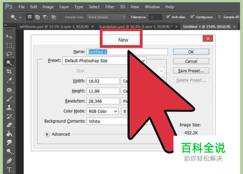Select the Horizontal Type tool
Screen dimensions: 243x174
pos(9,169)
